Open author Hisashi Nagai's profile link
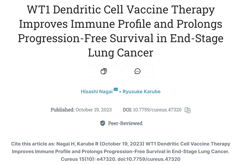The height and width of the screenshot is (165, 240). [97, 92]
